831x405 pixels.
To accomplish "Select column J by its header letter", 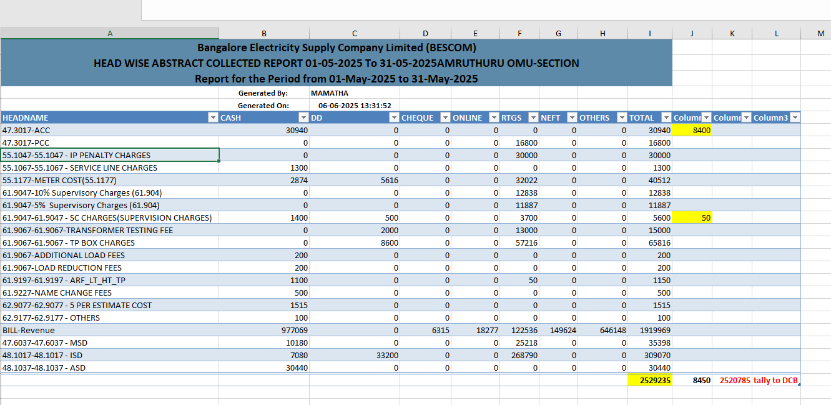I will (x=692, y=33).
